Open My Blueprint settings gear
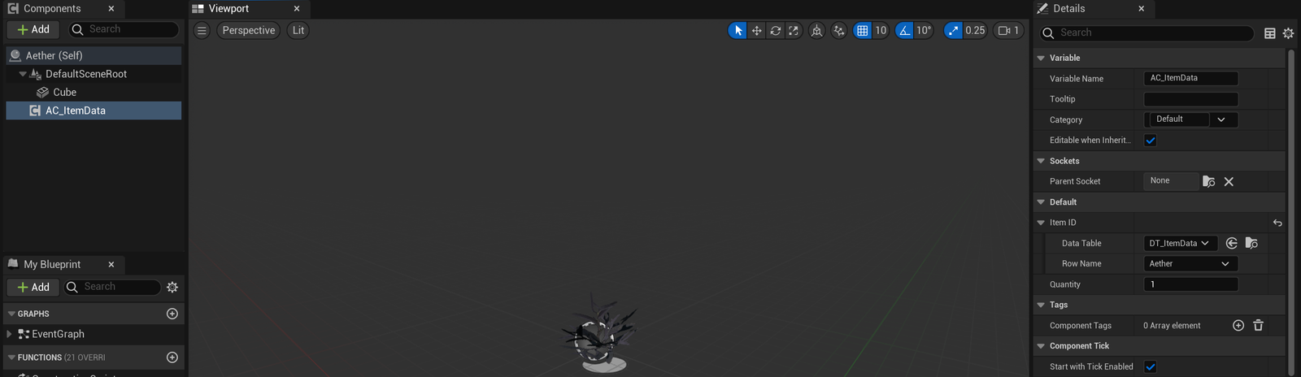The height and width of the screenshot is (377, 1301). point(172,287)
